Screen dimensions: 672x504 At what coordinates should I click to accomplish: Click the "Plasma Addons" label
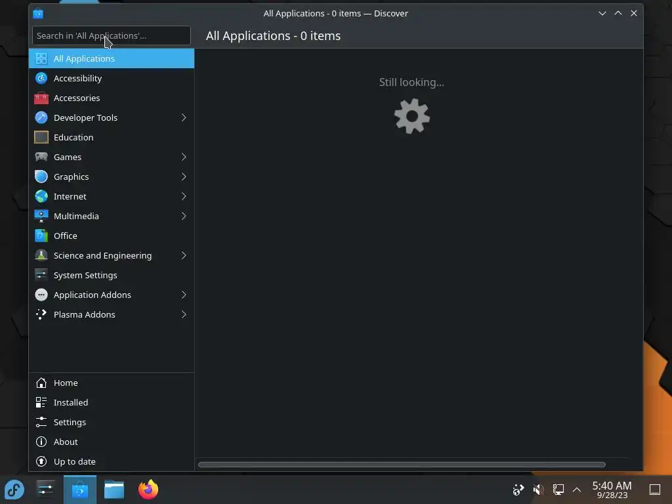[85, 314]
